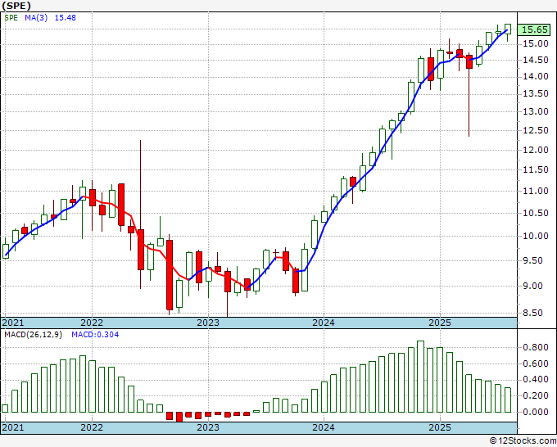Click the green 15.65 current price tag
Screen dimensions: 557x447
533,29
